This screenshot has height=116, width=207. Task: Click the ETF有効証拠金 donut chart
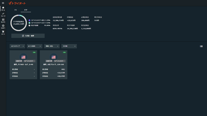click(x=19, y=23)
